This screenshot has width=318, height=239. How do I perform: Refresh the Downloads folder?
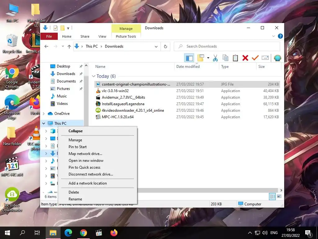[166, 47]
